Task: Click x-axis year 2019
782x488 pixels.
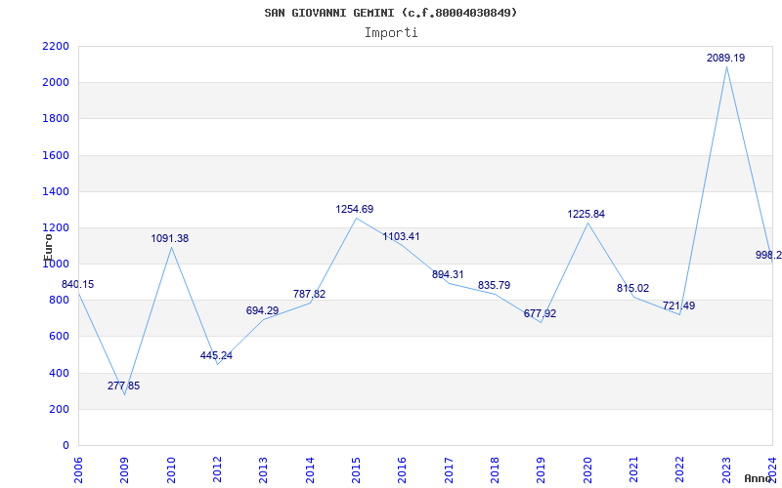Action: pyautogui.click(x=542, y=470)
